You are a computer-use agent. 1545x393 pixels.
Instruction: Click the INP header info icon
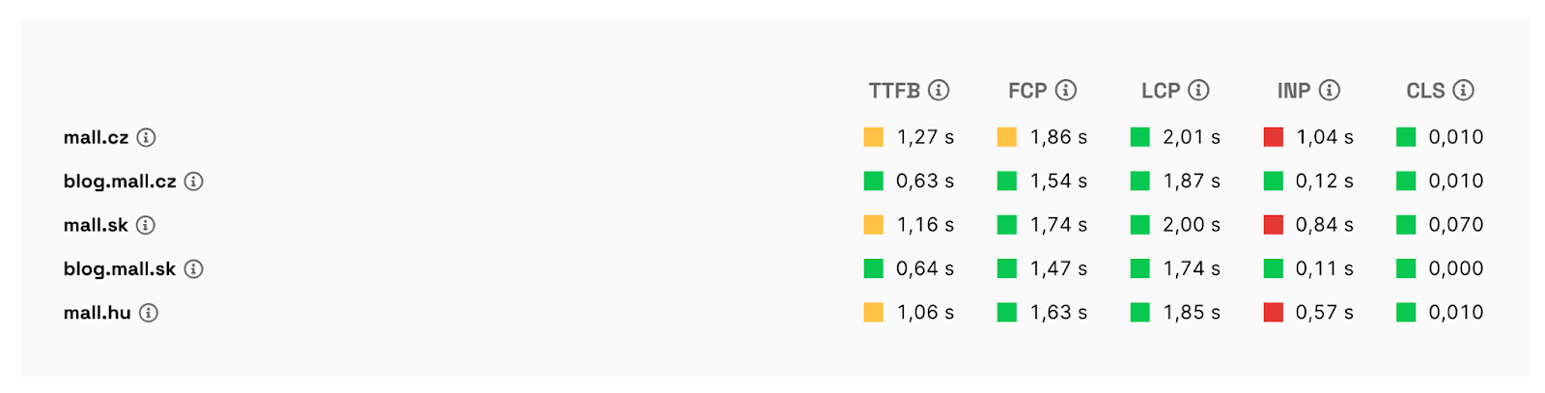pyautogui.click(x=1330, y=90)
